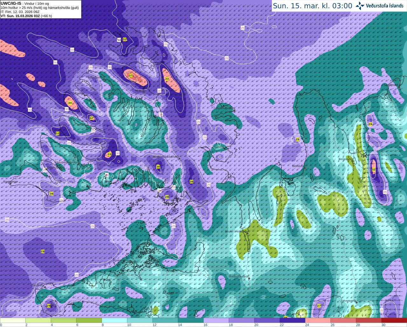Image resolution: width=407 pixels, height=327 pixels.
Task: Click the yellow 34 gust value near Flateyri
Action: 70,103
